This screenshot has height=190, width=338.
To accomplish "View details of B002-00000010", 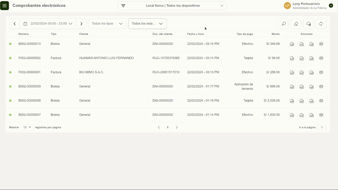I will point(321,44).
